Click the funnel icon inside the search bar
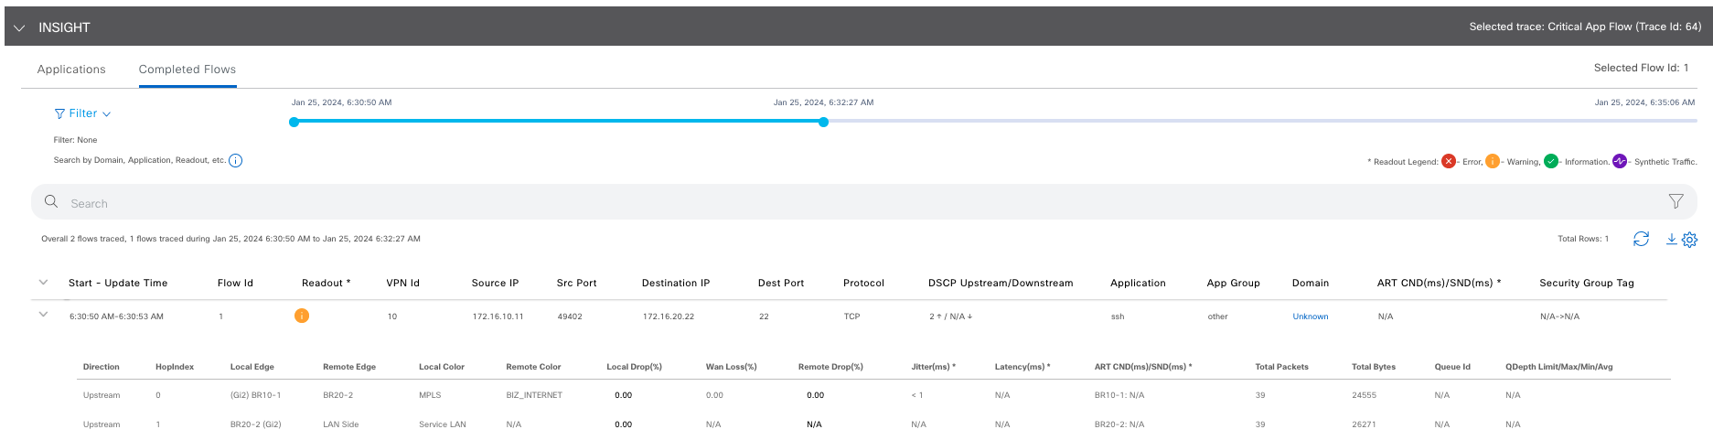 coord(1676,201)
